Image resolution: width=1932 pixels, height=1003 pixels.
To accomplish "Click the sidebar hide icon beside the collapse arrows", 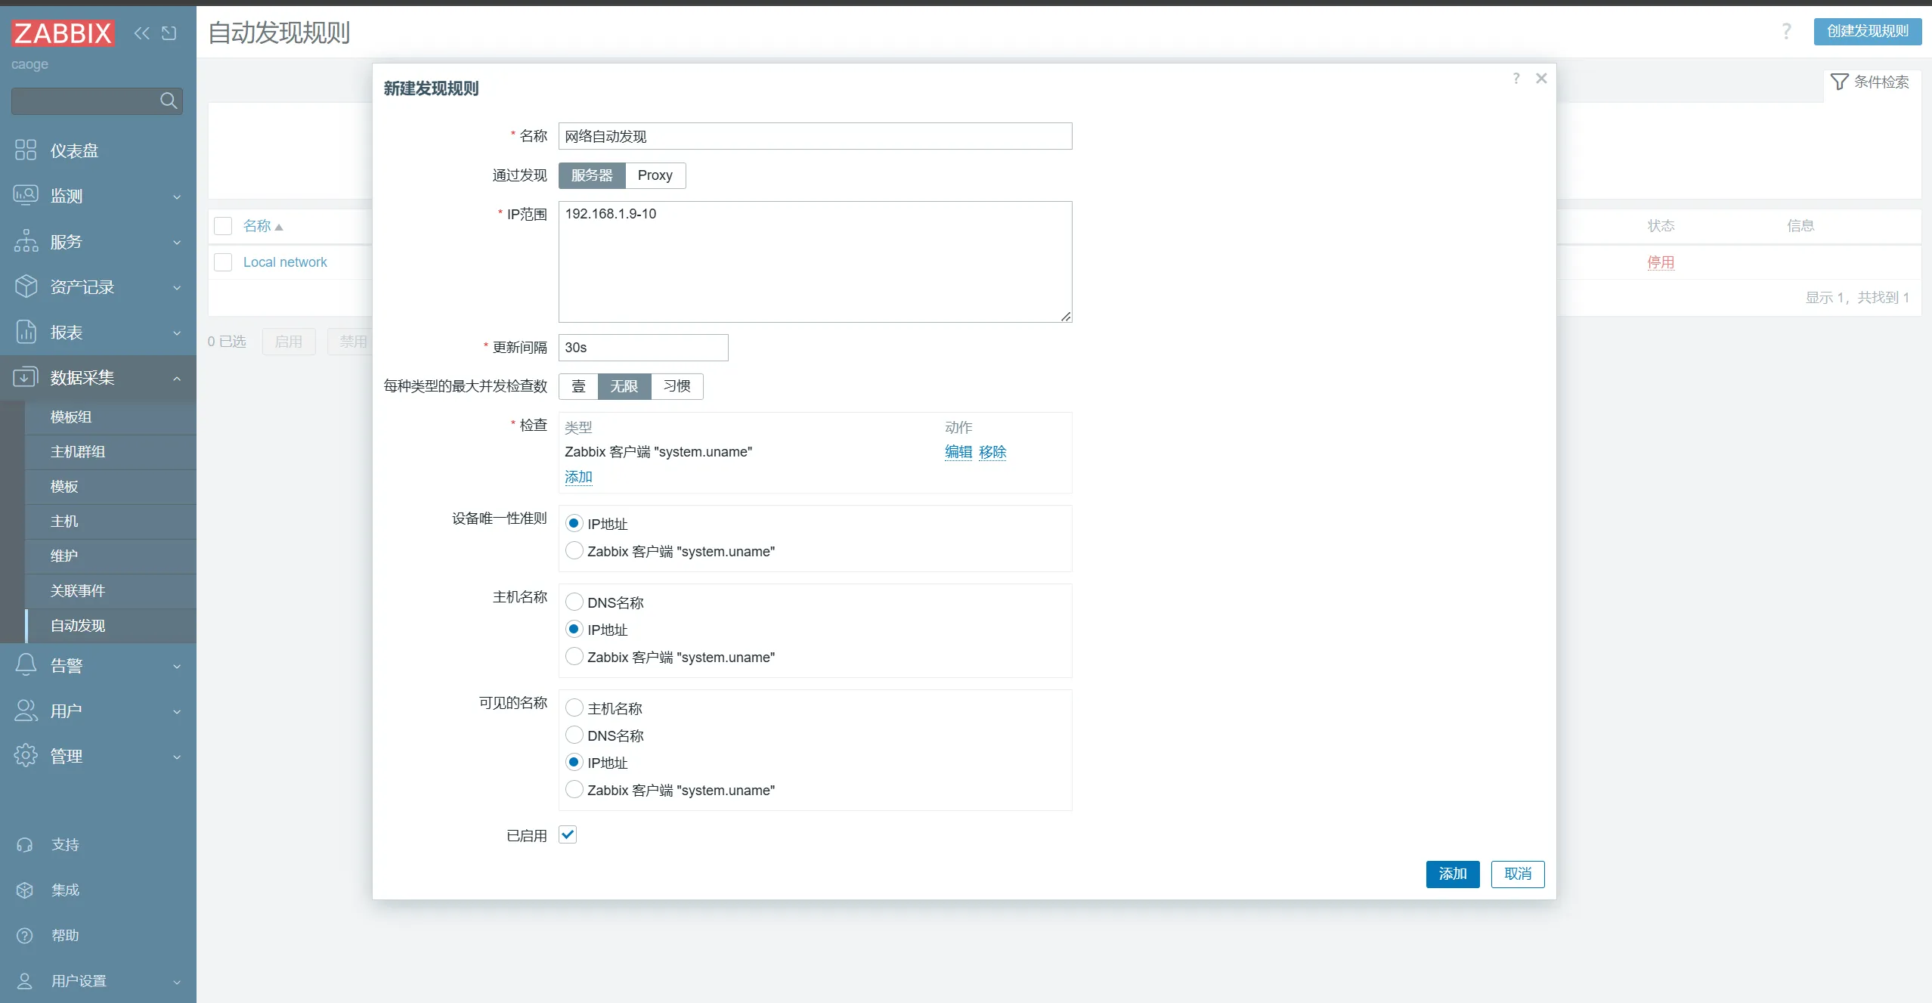I will pos(169,33).
